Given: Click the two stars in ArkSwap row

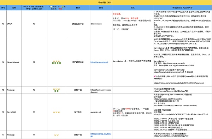Looking at the screenshot, I should click(x=57, y=135).
